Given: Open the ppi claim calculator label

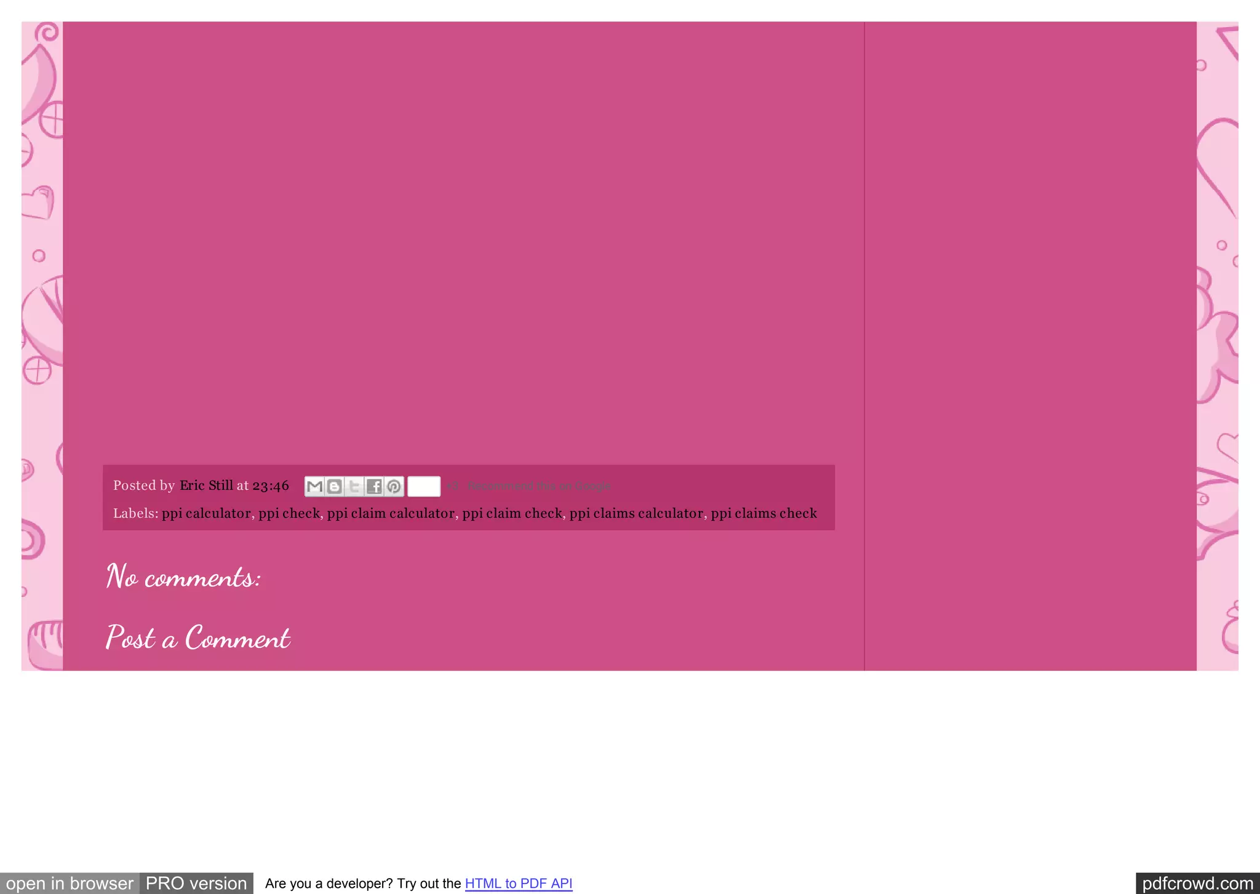Looking at the screenshot, I should [391, 513].
